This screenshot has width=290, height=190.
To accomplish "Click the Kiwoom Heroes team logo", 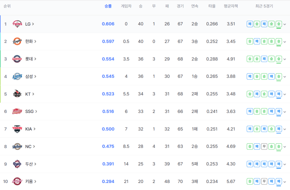I will (x=17, y=181).
